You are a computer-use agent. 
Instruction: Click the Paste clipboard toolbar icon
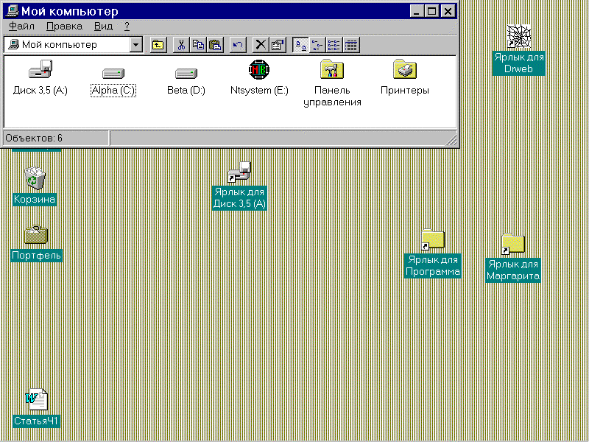(x=215, y=45)
